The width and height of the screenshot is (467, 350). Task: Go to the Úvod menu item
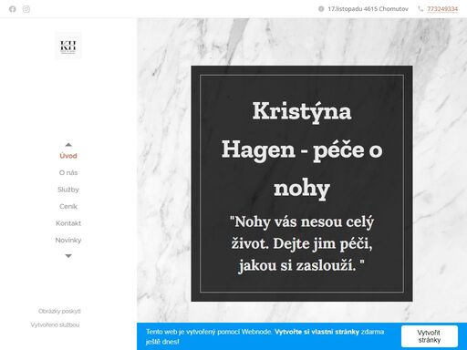pos(68,156)
